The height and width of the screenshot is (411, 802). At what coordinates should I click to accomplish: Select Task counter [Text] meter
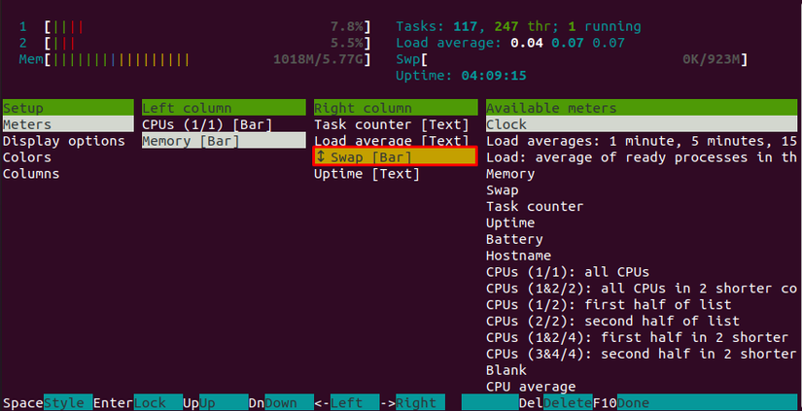click(392, 124)
